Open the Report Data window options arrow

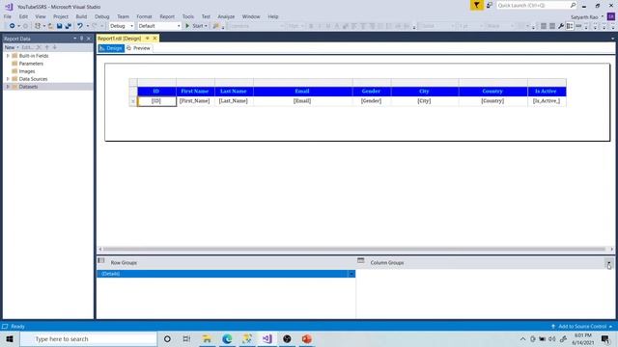pos(75,39)
